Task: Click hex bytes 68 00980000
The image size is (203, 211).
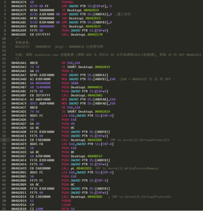Action: [x=40, y=83]
